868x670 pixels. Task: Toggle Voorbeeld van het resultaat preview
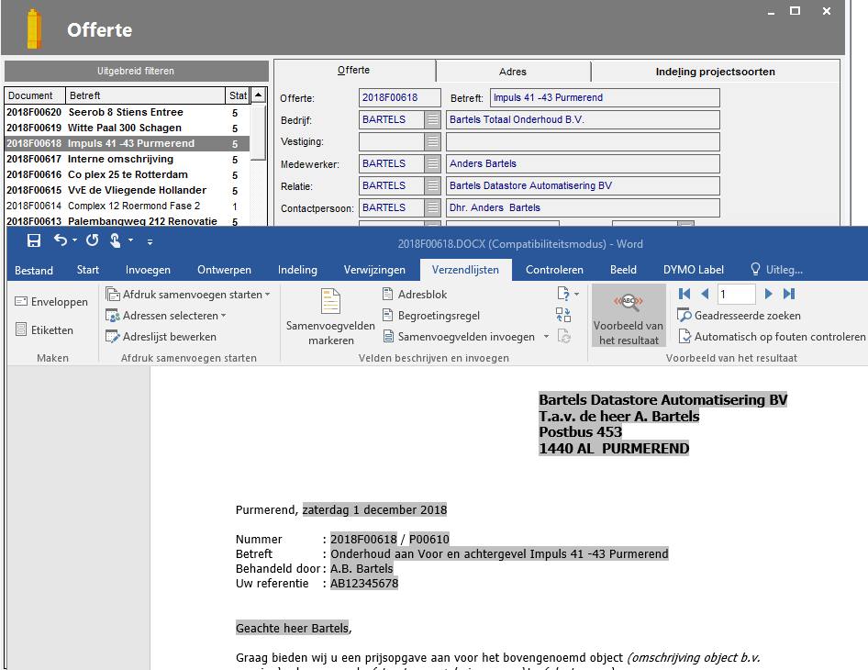tap(629, 315)
